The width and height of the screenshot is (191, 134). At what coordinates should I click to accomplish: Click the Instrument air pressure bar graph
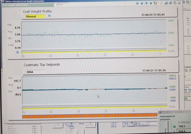[166, 127]
